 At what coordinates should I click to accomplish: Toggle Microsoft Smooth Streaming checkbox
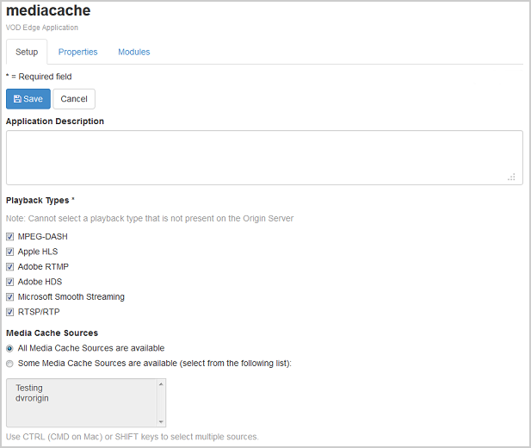click(10, 297)
